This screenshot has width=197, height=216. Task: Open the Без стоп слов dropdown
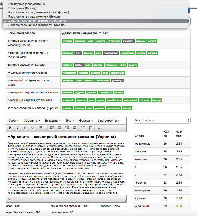[x=162, y=120]
